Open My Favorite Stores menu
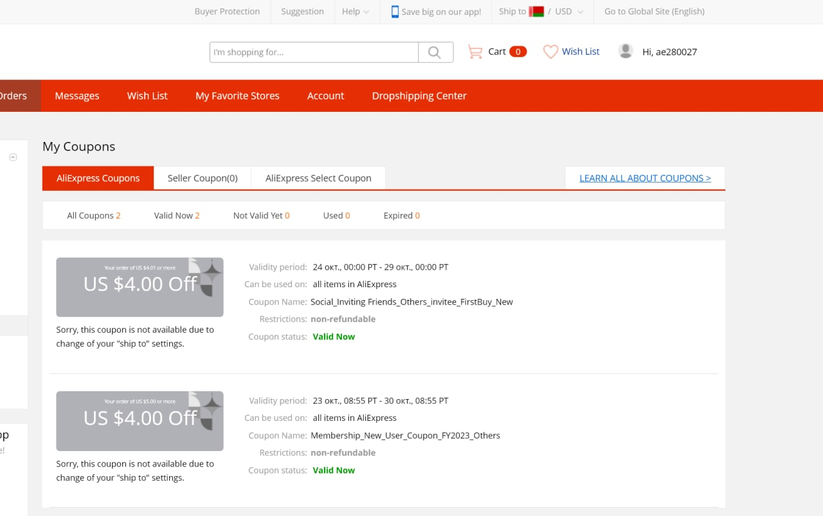The height and width of the screenshot is (516, 823). tap(237, 96)
